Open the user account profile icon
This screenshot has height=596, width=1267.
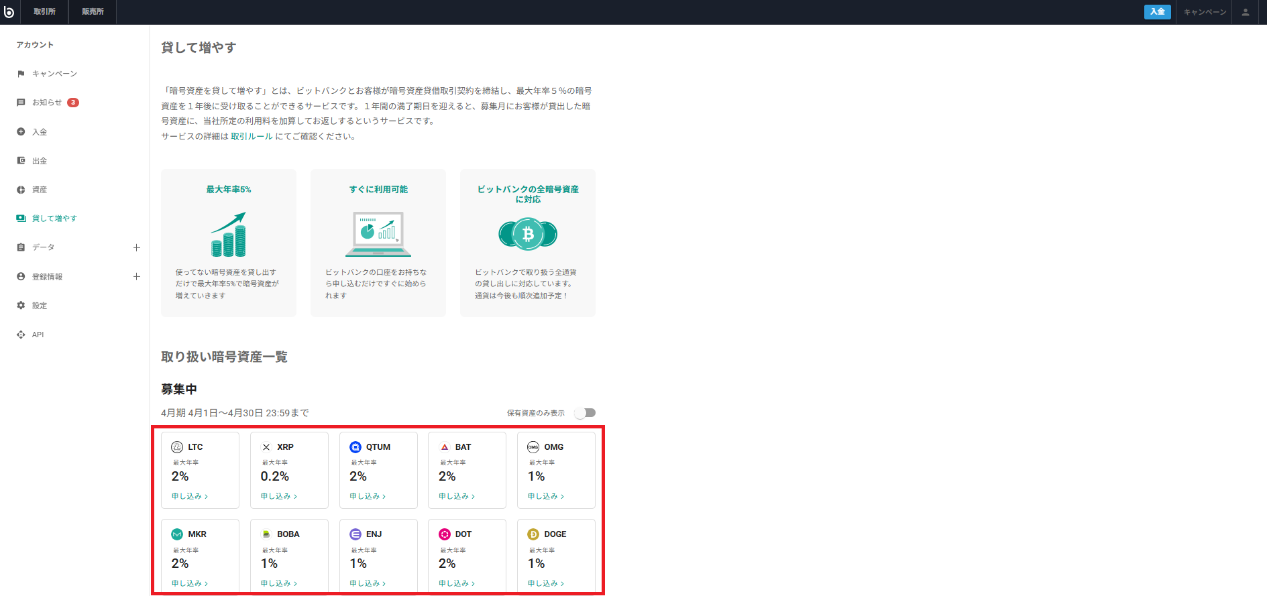point(1246,12)
